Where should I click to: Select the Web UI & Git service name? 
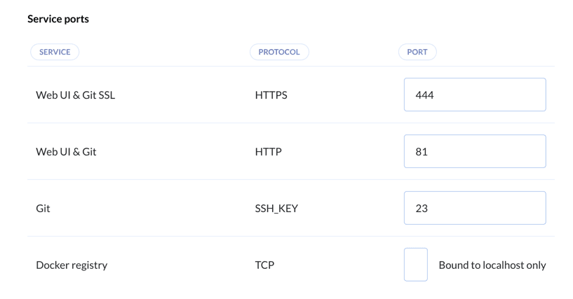66,152
